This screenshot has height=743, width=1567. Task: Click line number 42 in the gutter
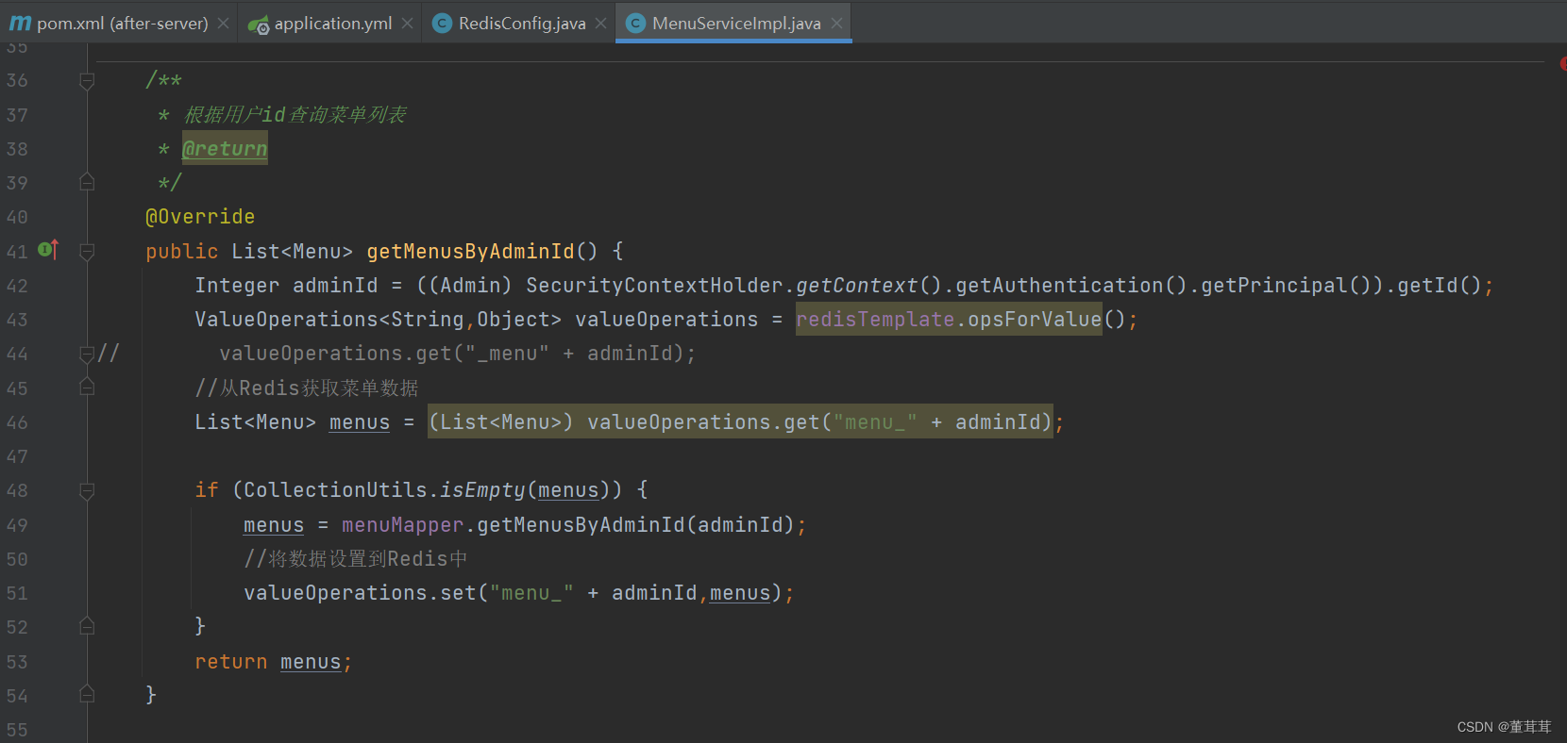pos(17,286)
